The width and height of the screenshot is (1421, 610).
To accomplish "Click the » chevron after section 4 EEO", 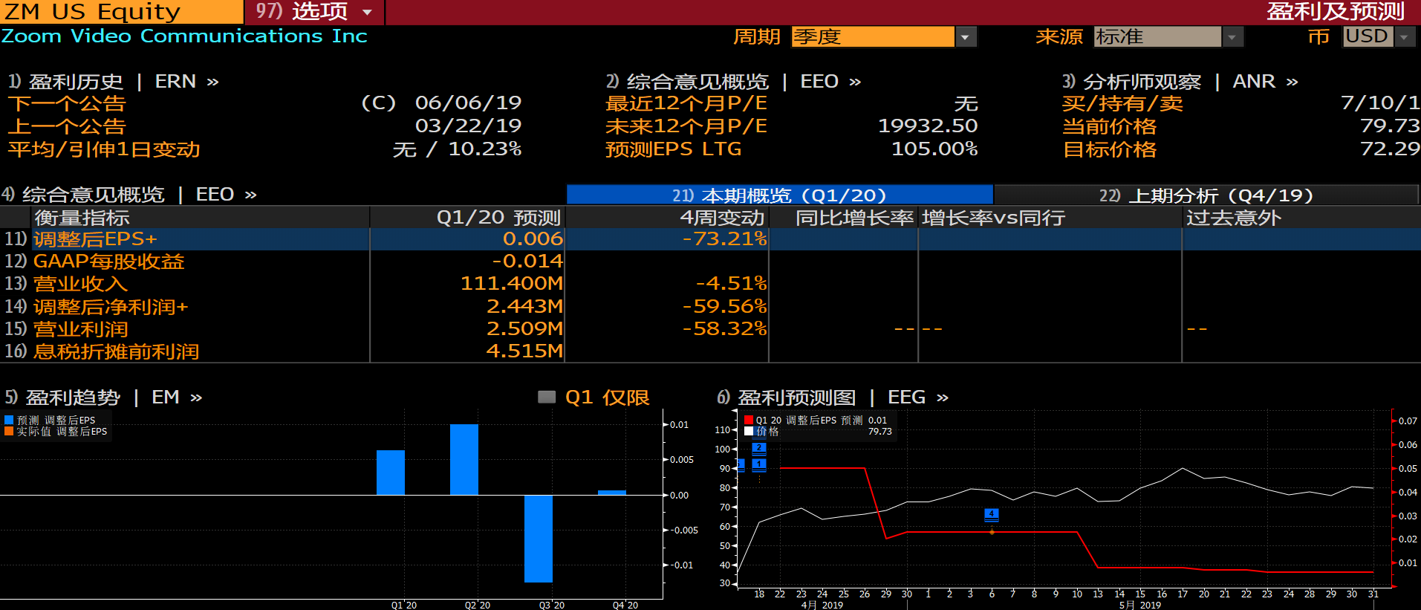I will (x=250, y=195).
